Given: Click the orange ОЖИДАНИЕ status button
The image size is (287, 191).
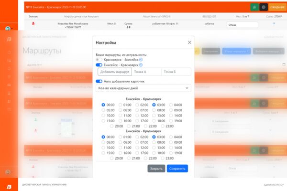Looking at the screenshot, I should (277, 7).
